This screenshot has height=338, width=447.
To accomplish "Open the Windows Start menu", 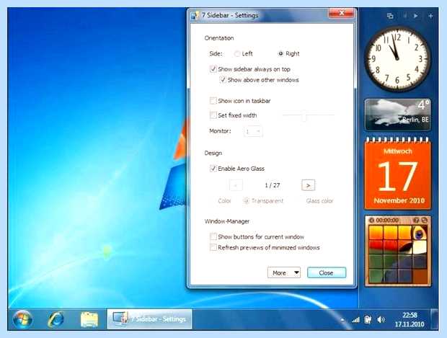I will (x=22, y=319).
